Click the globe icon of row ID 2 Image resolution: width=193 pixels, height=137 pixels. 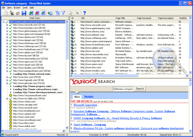click(x=72, y=25)
